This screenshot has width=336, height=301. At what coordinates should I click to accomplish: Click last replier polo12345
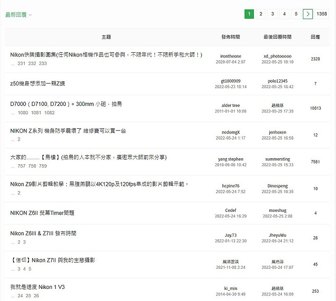278,81
